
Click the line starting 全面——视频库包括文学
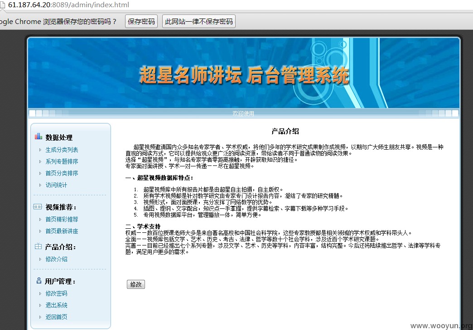(252, 239)
